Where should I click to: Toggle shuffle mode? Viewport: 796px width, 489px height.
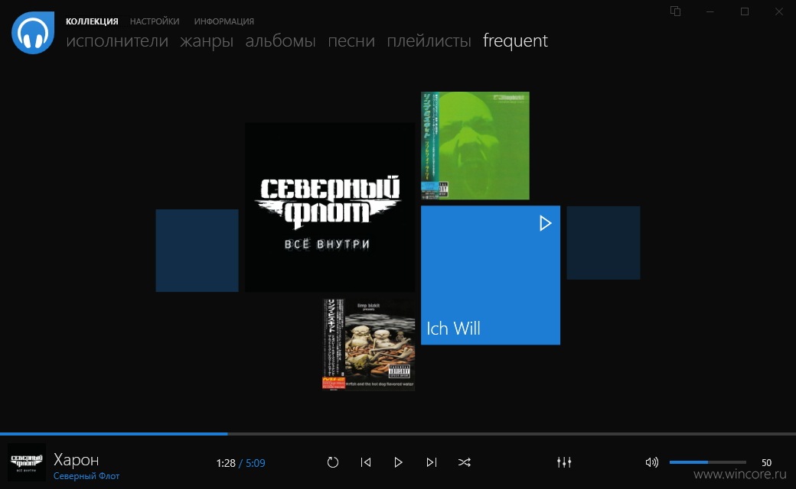coord(464,462)
